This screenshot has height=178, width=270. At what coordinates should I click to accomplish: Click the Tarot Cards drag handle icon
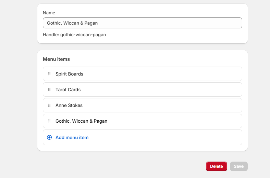point(49,90)
